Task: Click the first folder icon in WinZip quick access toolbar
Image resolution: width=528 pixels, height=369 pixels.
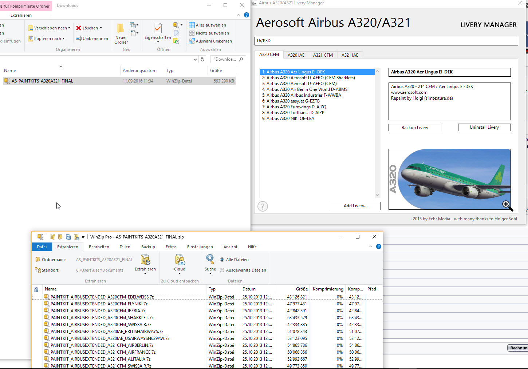Action: coord(52,237)
